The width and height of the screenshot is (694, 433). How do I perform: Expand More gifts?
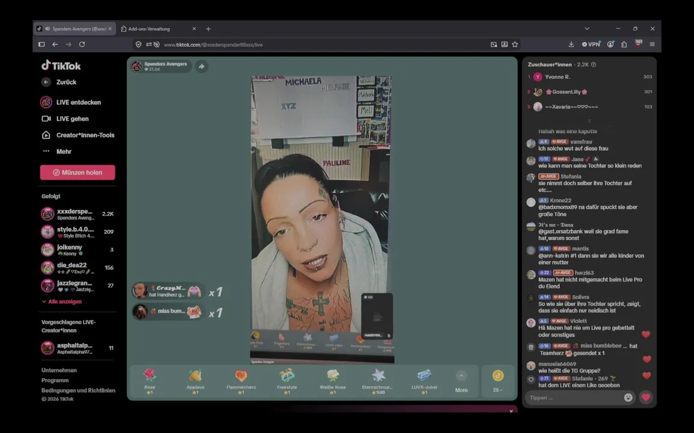coord(461,382)
